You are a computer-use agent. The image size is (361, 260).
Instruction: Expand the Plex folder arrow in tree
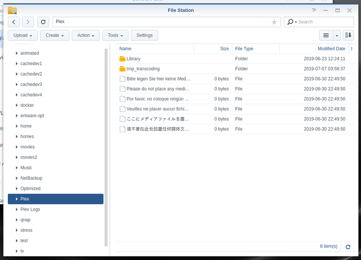point(16,199)
